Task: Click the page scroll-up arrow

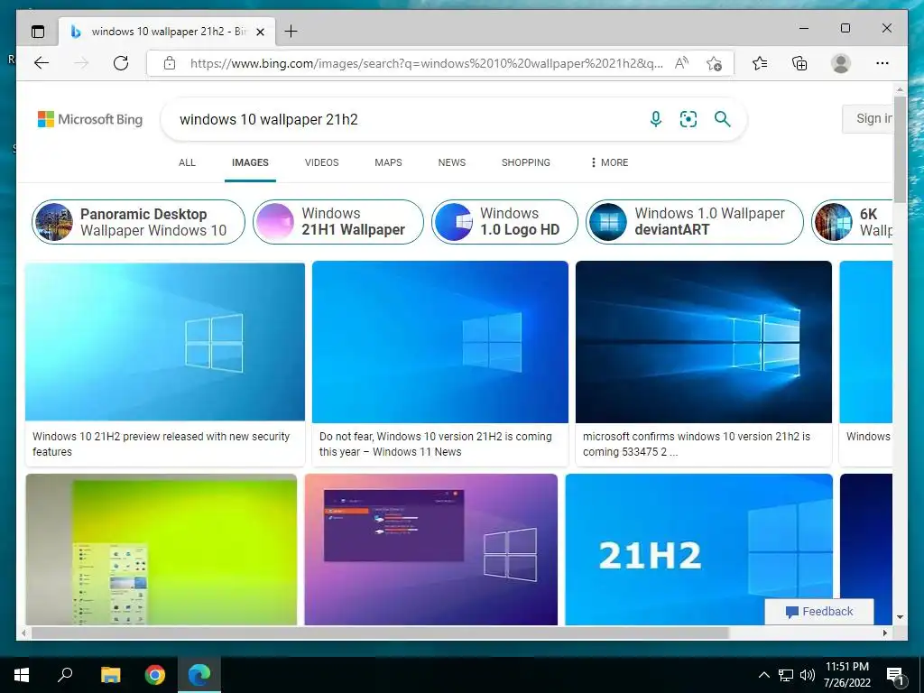Action: pos(900,89)
